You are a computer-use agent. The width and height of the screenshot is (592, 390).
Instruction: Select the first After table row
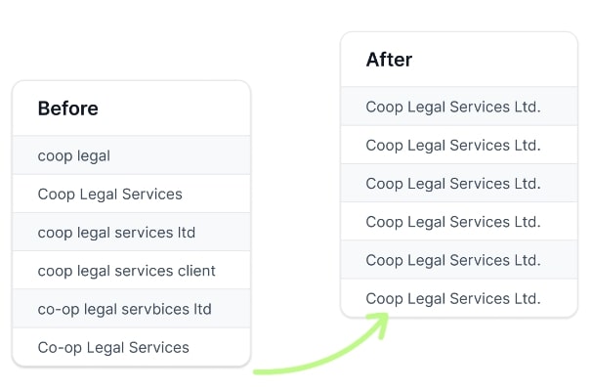click(459, 107)
